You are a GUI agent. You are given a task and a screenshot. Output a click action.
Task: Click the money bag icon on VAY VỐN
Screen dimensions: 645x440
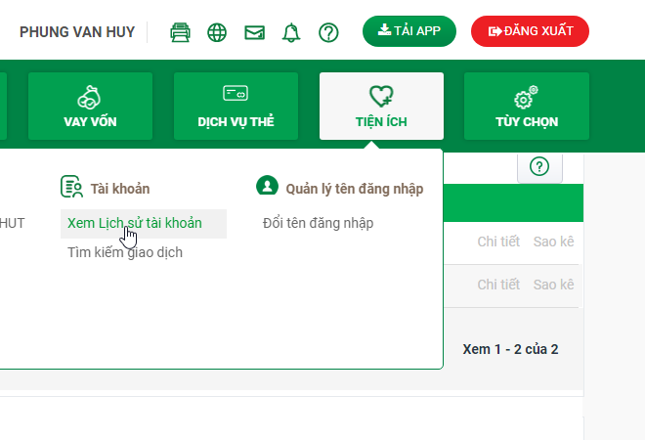pyautogui.click(x=89, y=98)
